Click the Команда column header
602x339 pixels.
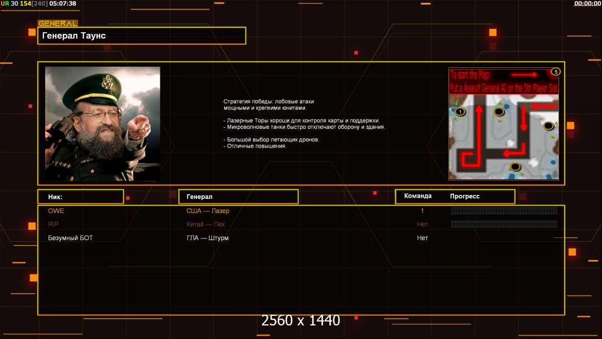tap(418, 196)
